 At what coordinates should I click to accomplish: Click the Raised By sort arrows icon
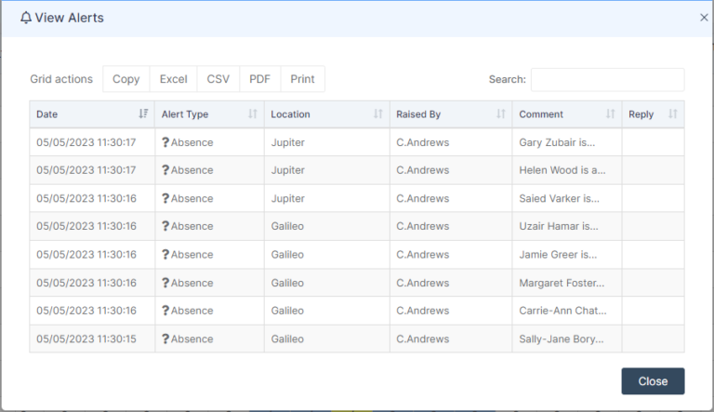(501, 114)
